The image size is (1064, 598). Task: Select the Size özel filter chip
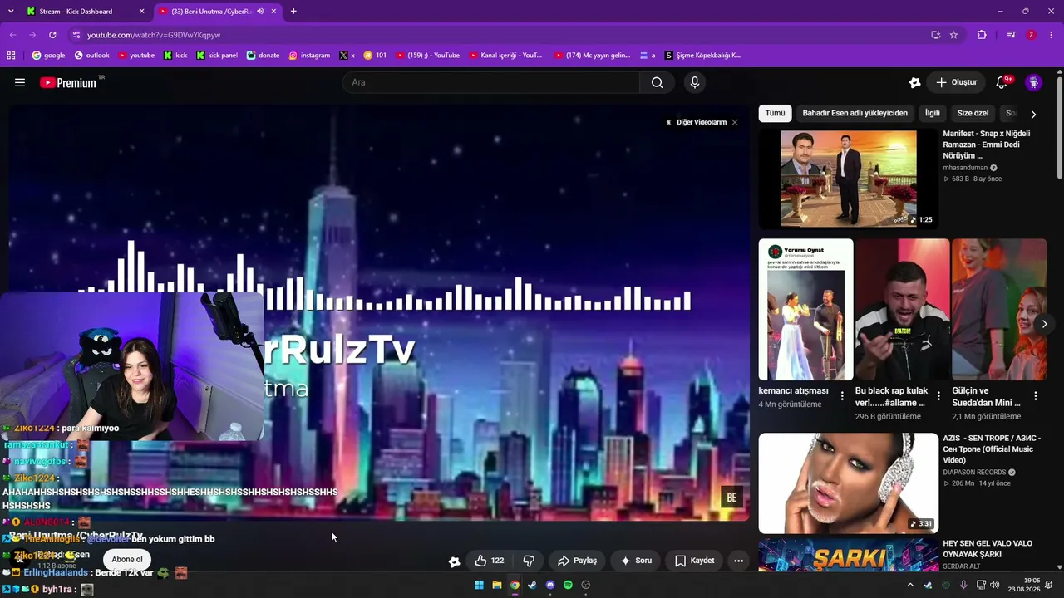click(973, 113)
